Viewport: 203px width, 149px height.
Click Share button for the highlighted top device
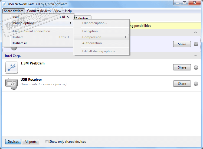tap(182, 44)
